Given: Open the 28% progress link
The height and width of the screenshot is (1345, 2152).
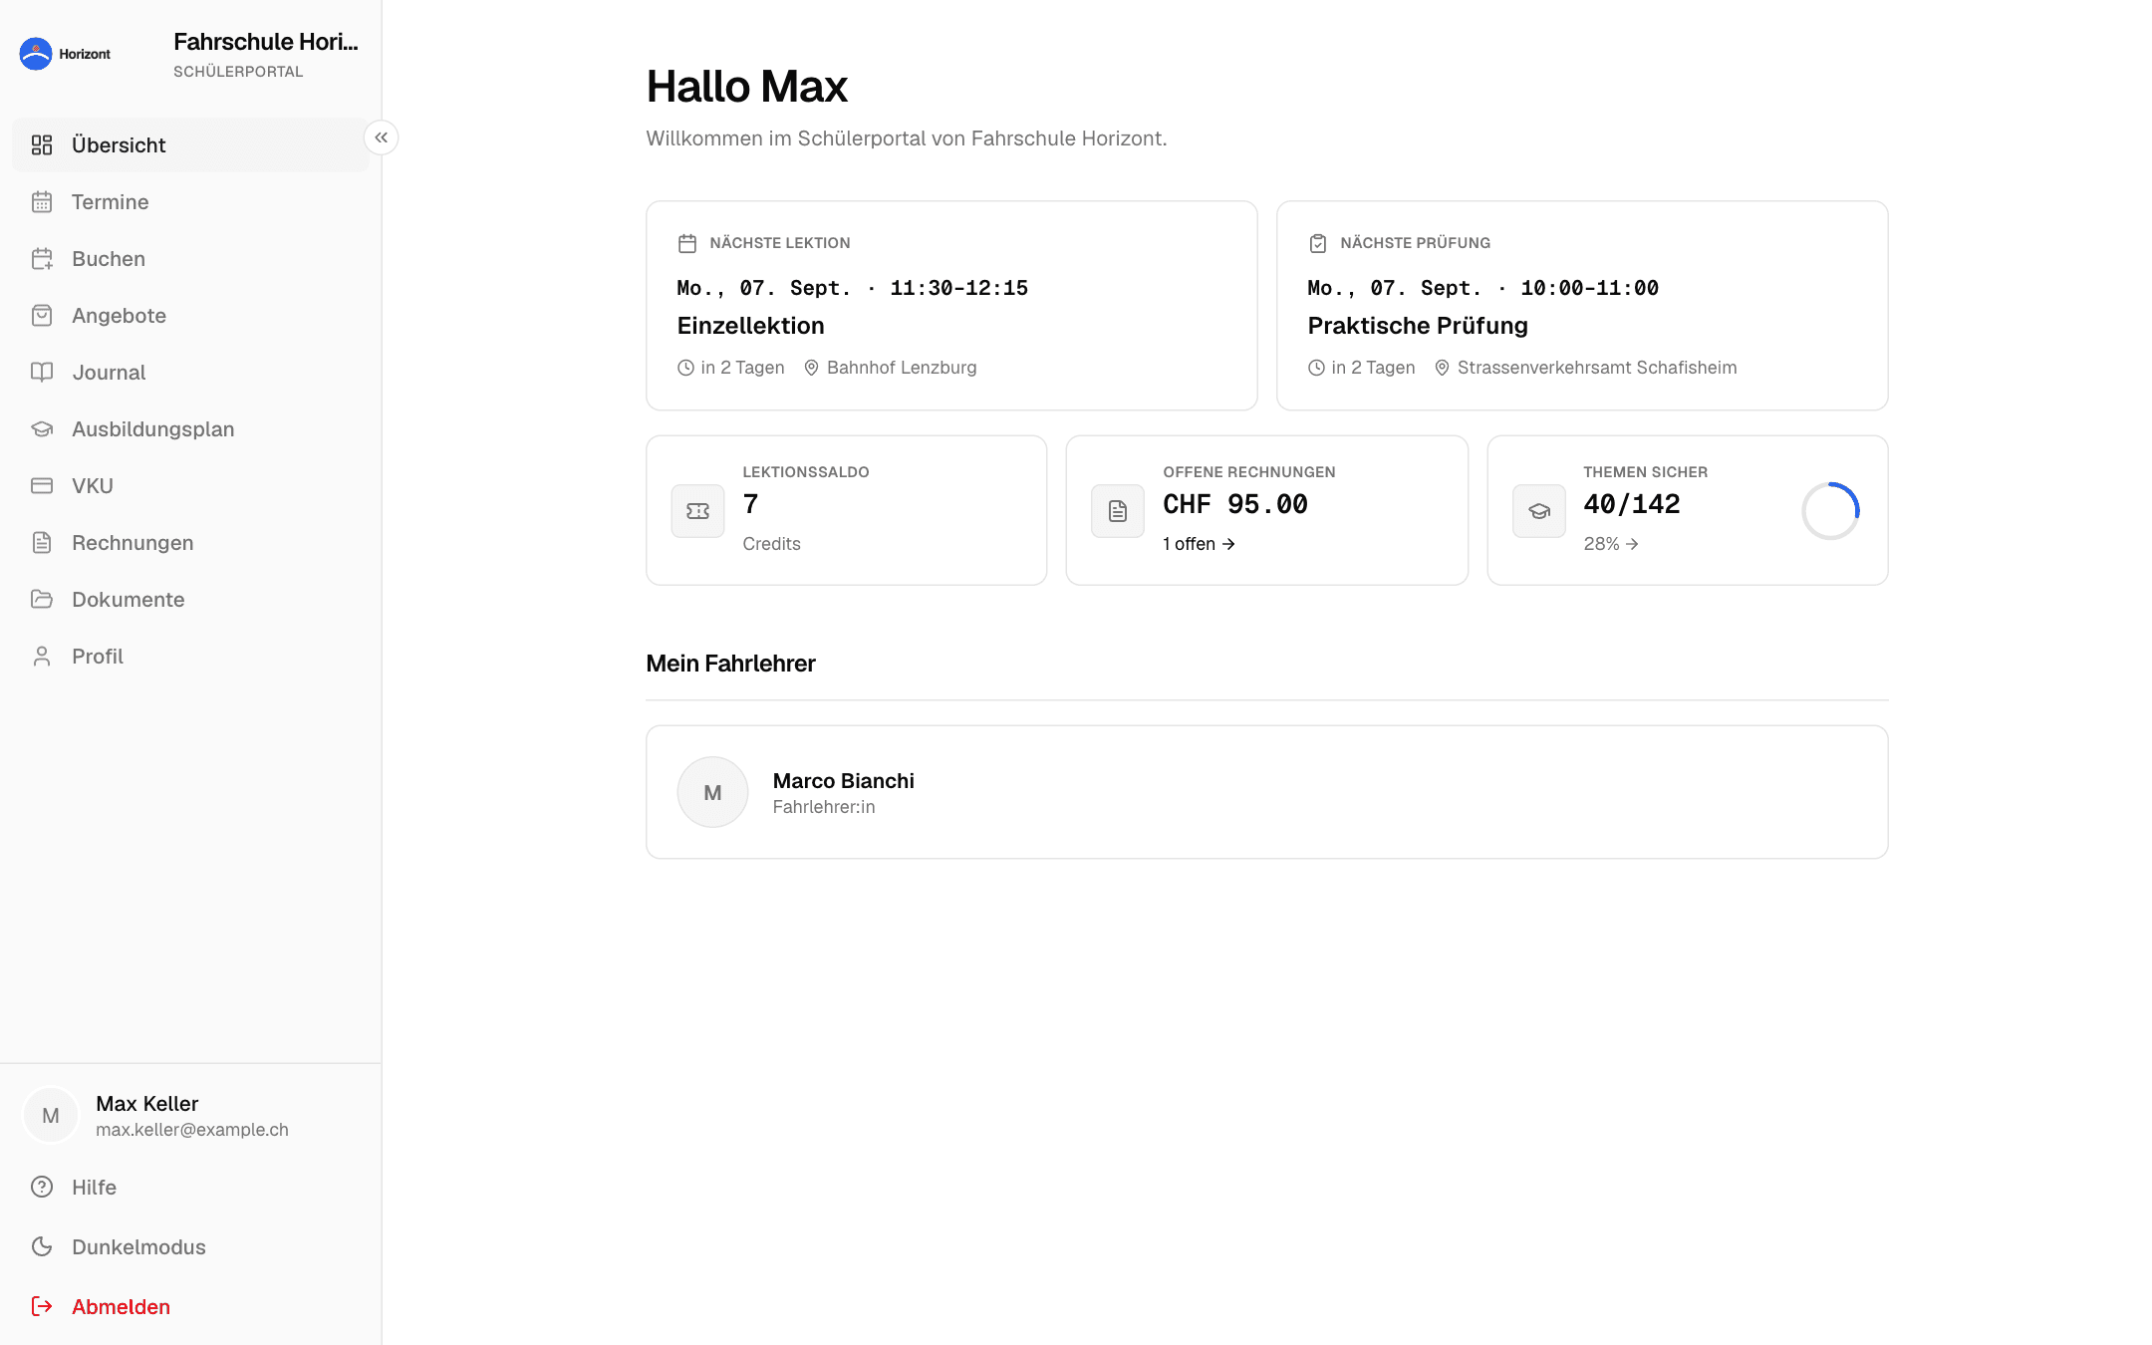Looking at the screenshot, I should pos(1611,544).
